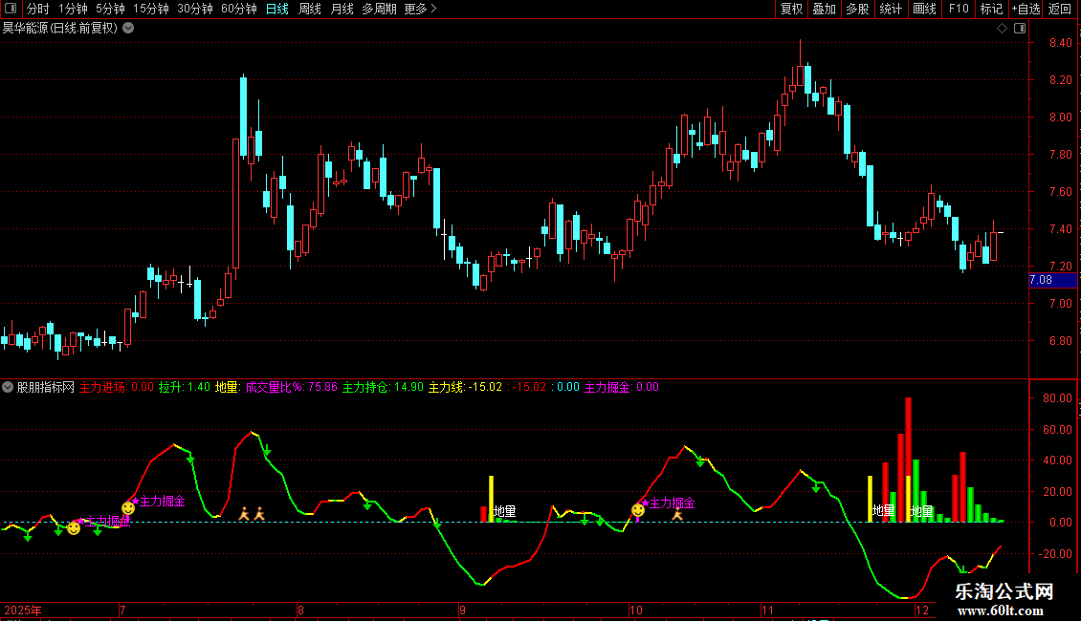Click the smiley icon below zero line
Viewport: 1081px width, 621px height.
pos(73,528)
